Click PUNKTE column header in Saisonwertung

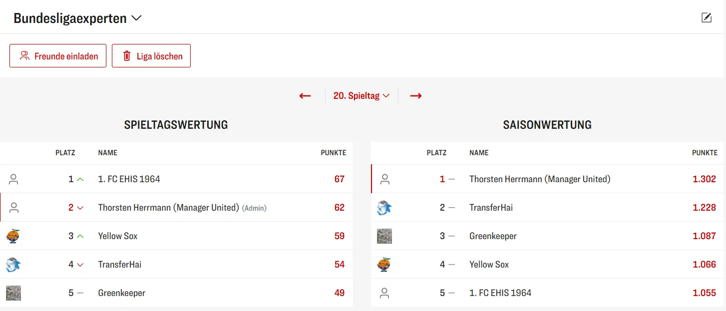coord(705,153)
